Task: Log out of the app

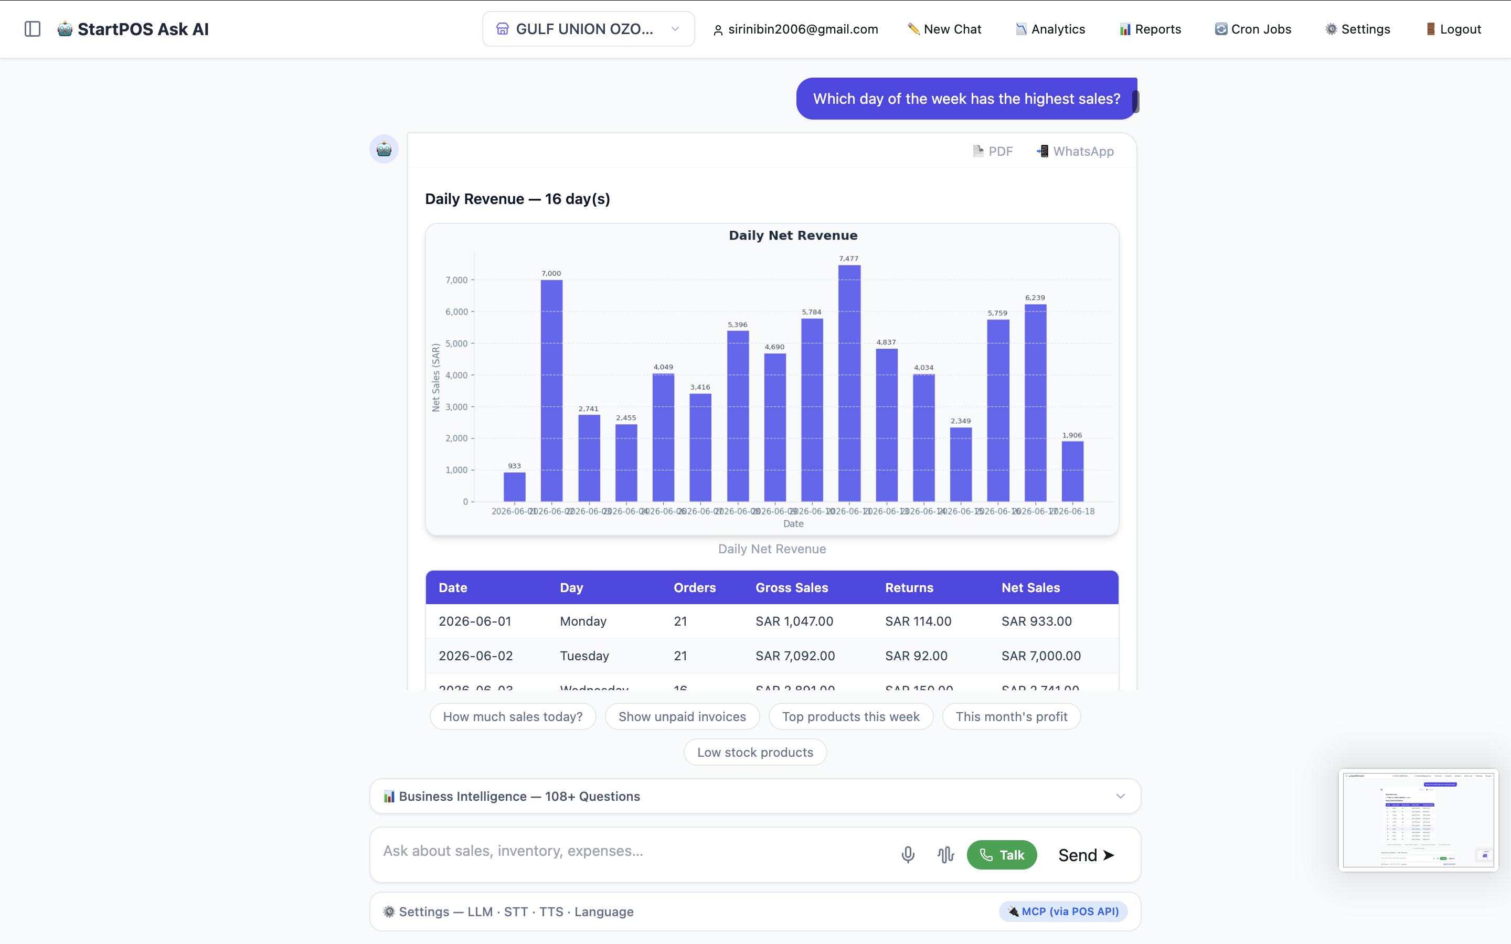Action: click(x=1453, y=29)
